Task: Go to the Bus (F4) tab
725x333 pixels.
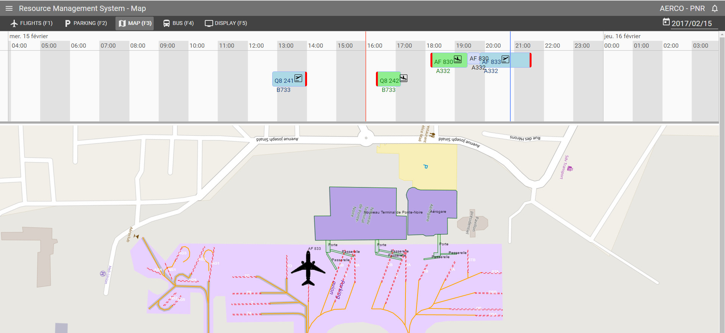Action: (x=178, y=23)
